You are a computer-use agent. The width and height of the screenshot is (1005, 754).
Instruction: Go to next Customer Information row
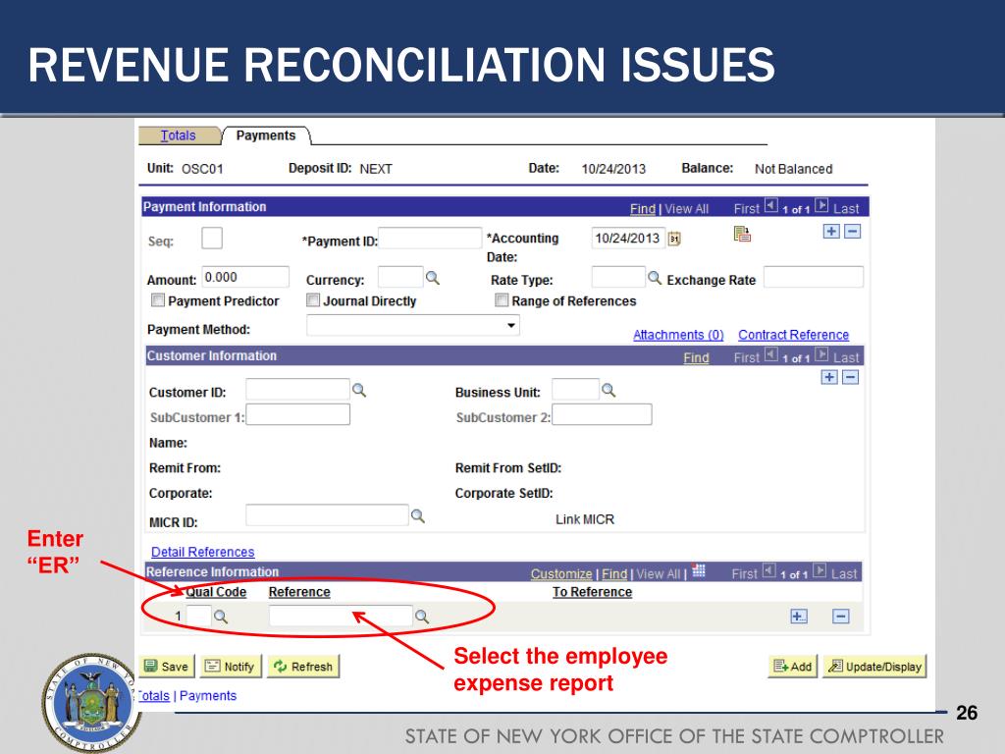pos(821,354)
